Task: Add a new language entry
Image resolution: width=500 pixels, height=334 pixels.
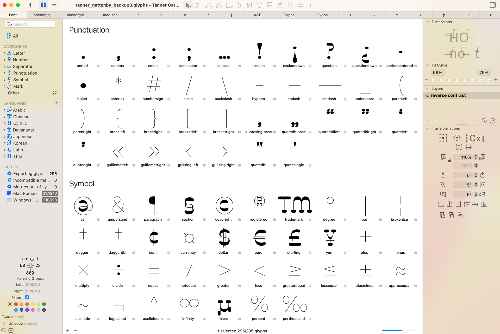Action: point(57,103)
